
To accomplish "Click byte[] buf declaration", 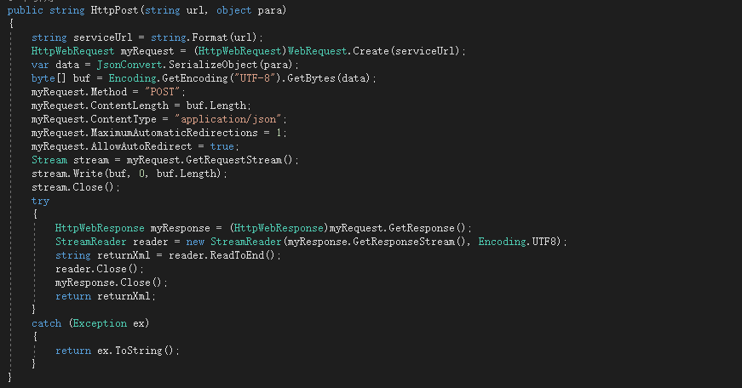I will click(60, 78).
